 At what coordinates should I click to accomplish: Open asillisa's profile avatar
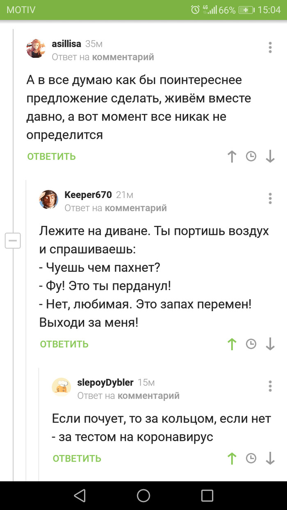(36, 48)
